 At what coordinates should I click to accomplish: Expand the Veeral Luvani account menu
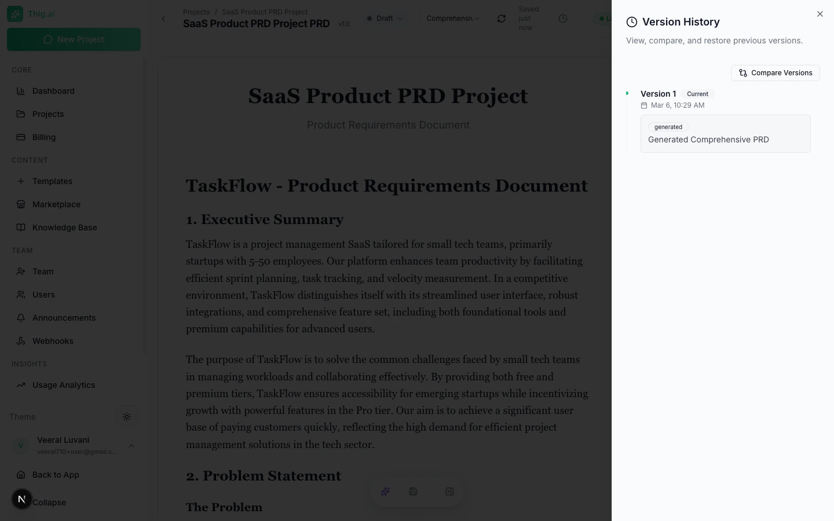[x=74, y=445]
